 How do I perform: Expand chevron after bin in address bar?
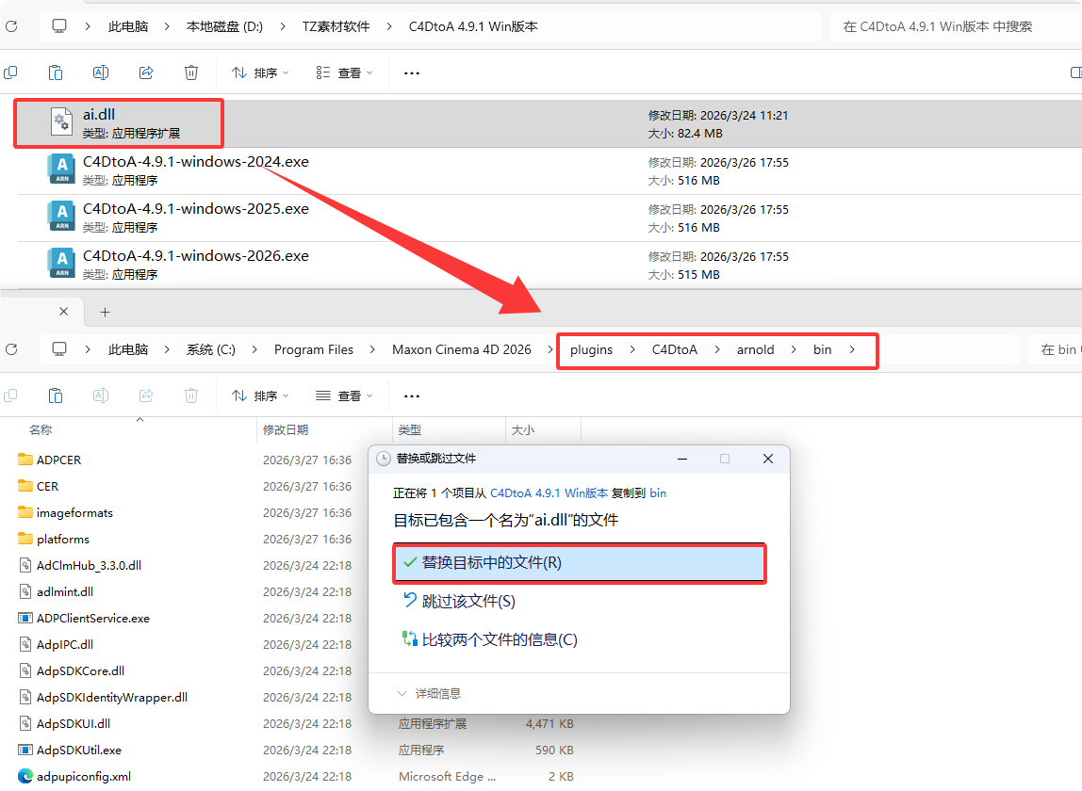(x=852, y=349)
